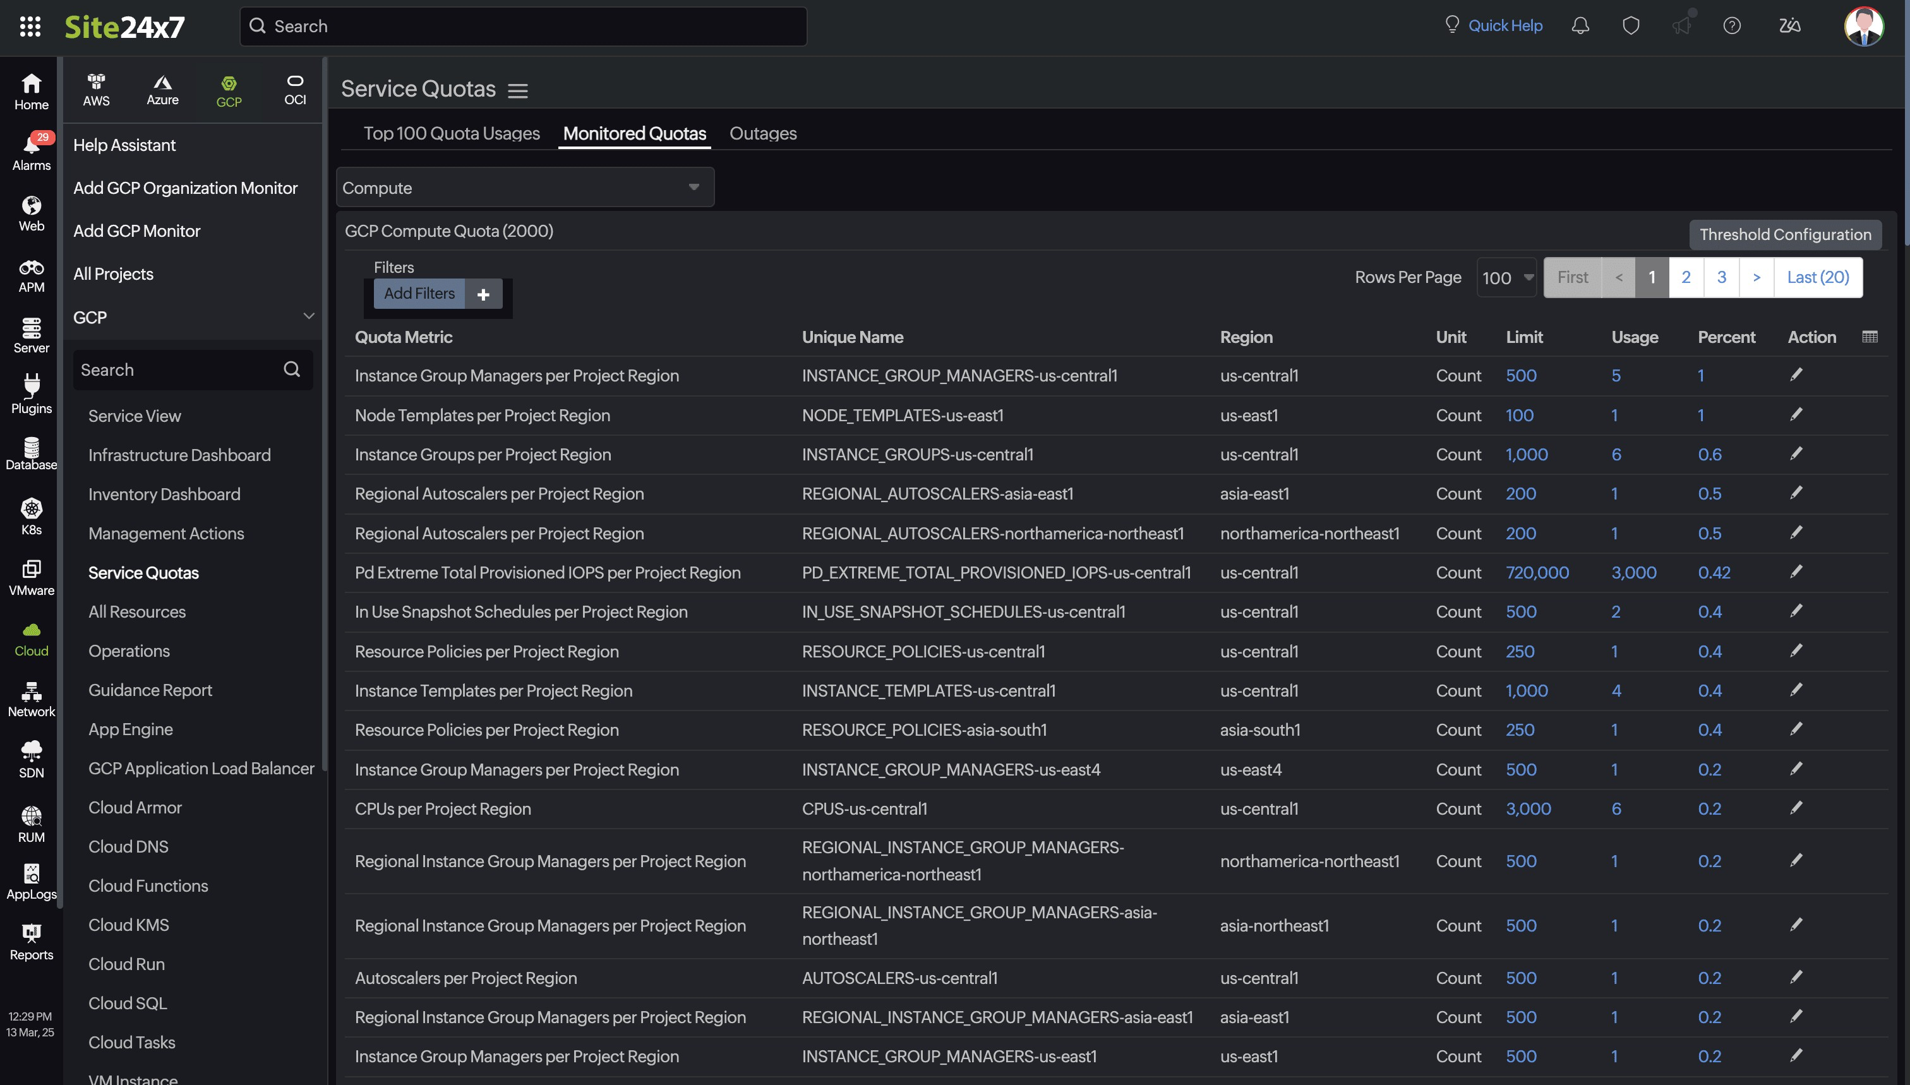
Task: Open the apps grid launcher icon
Action: pos(30,27)
